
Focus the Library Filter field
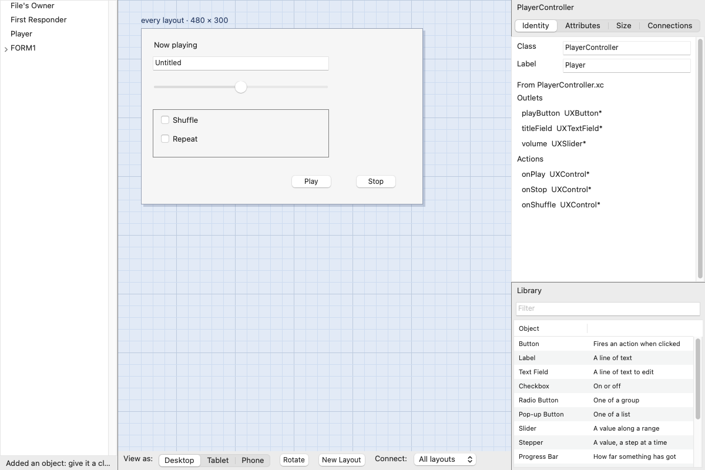607,308
